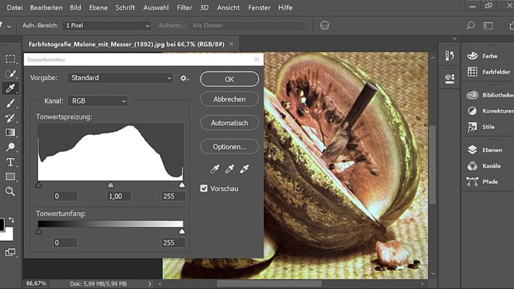The image size is (514, 289).
Task: Open the Fenster menu
Action: [259, 8]
